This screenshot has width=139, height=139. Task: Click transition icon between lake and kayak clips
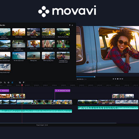[33, 103]
